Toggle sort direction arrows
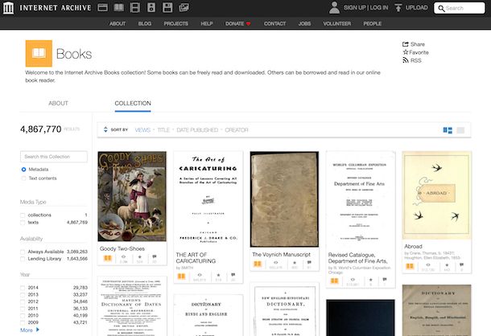The width and height of the screenshot is (491, 336). 105,129
